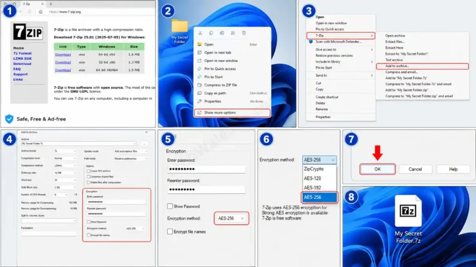Tick Show Password in the enlarged Encryption panel
The width and height of the screenshot is (476, 267).
coord(170,206)
